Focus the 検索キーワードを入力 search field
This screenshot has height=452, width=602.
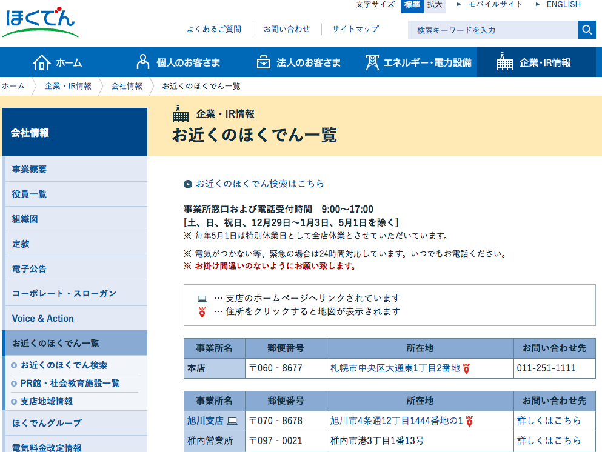pos(493,30)
